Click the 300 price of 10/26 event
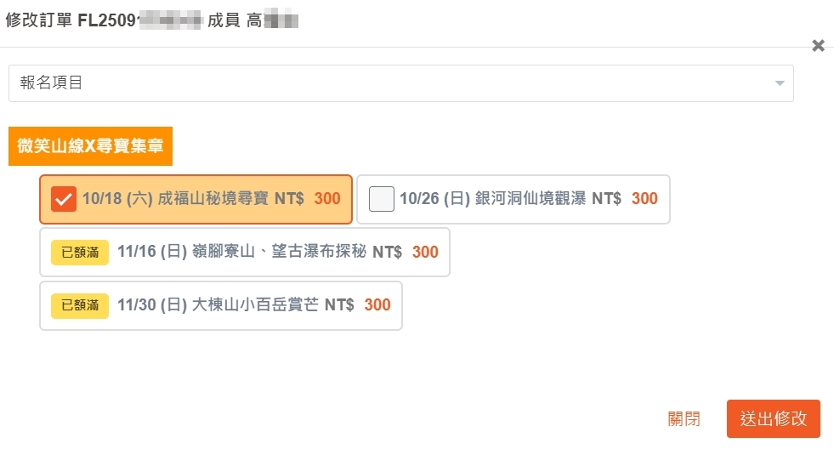The image size is (834, 449). pyautogui.click(x=644, y=199)
